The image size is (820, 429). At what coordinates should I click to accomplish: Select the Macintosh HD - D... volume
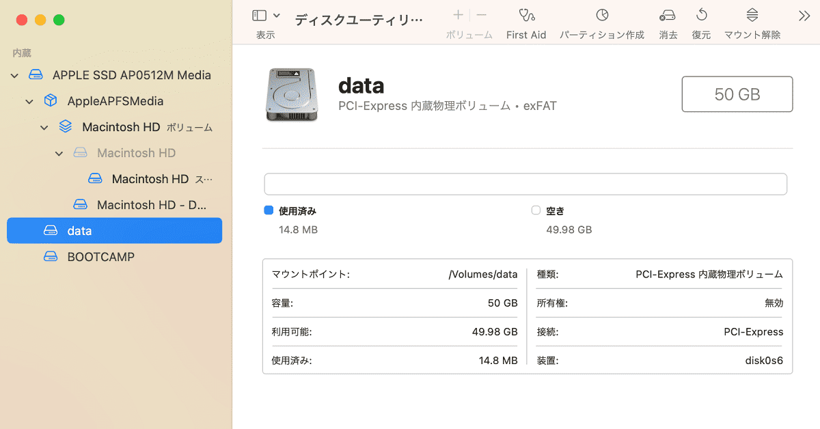tap(114, 205)
